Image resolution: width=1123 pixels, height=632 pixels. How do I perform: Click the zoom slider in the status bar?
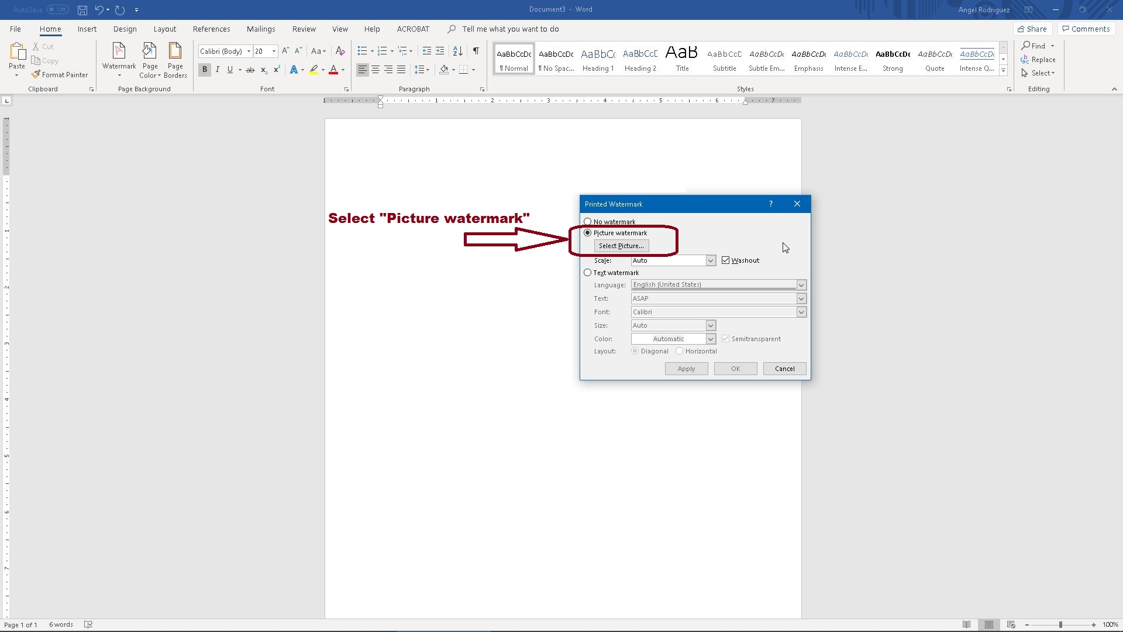tap(1060, 625)
